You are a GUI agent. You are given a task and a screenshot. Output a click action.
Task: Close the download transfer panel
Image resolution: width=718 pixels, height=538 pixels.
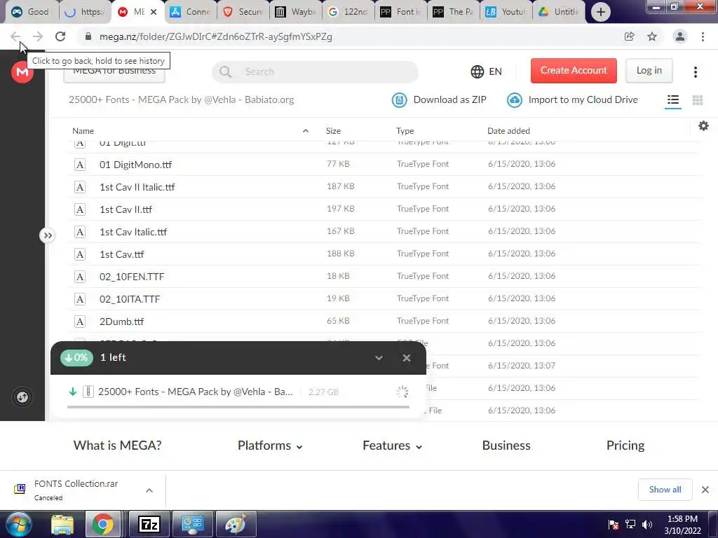[x=406, y=358]
